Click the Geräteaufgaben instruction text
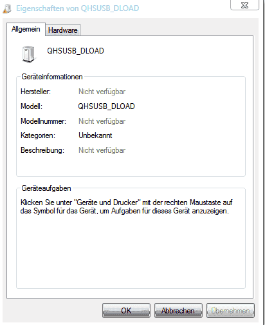 click(x=127, y=206)
